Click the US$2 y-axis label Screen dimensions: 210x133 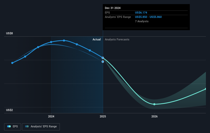coord(9,110)
